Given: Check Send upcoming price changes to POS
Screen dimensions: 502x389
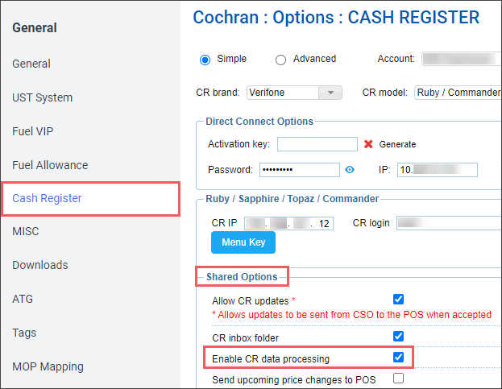Looking at the screenshot, I should tap(398, 378).
